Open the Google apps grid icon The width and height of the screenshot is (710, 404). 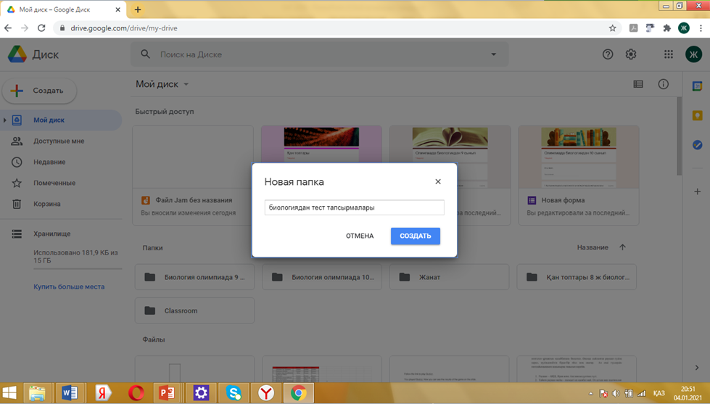point(669,54)
